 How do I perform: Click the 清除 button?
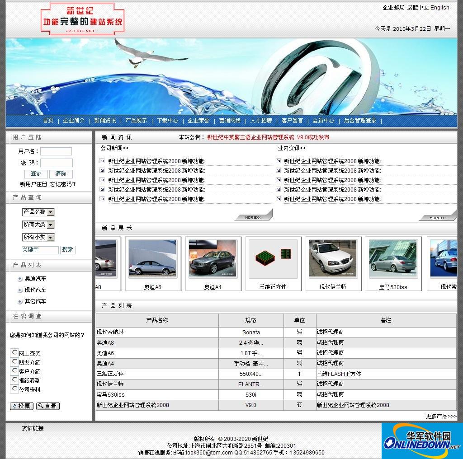click(x=61, y=174)
